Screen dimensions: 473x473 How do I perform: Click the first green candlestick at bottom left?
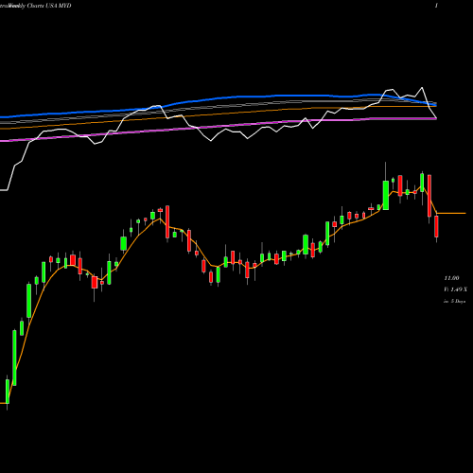click(8, 392)
